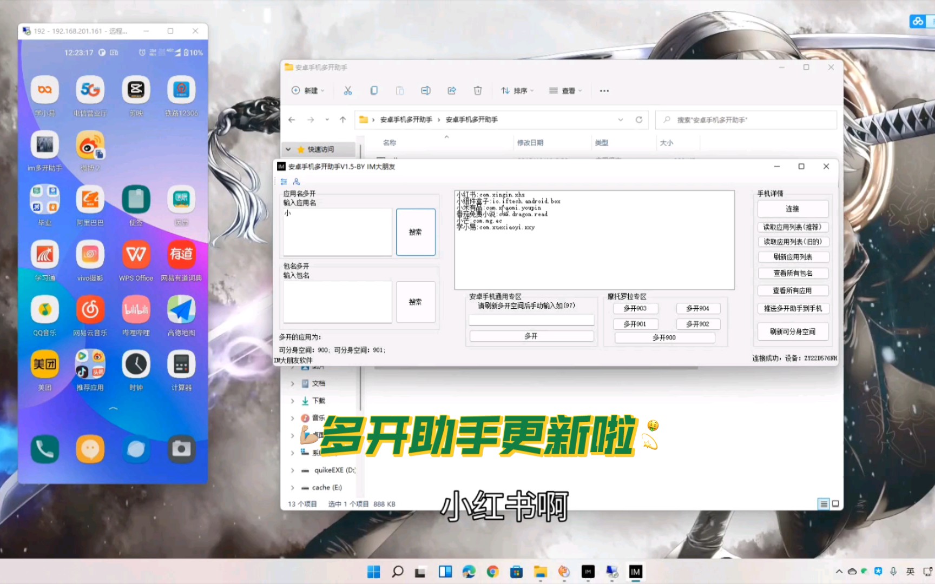Click the rename icon in Explorer toolbar
The width and height of the screenshot is (935, 584).
[x=426, y=90]
